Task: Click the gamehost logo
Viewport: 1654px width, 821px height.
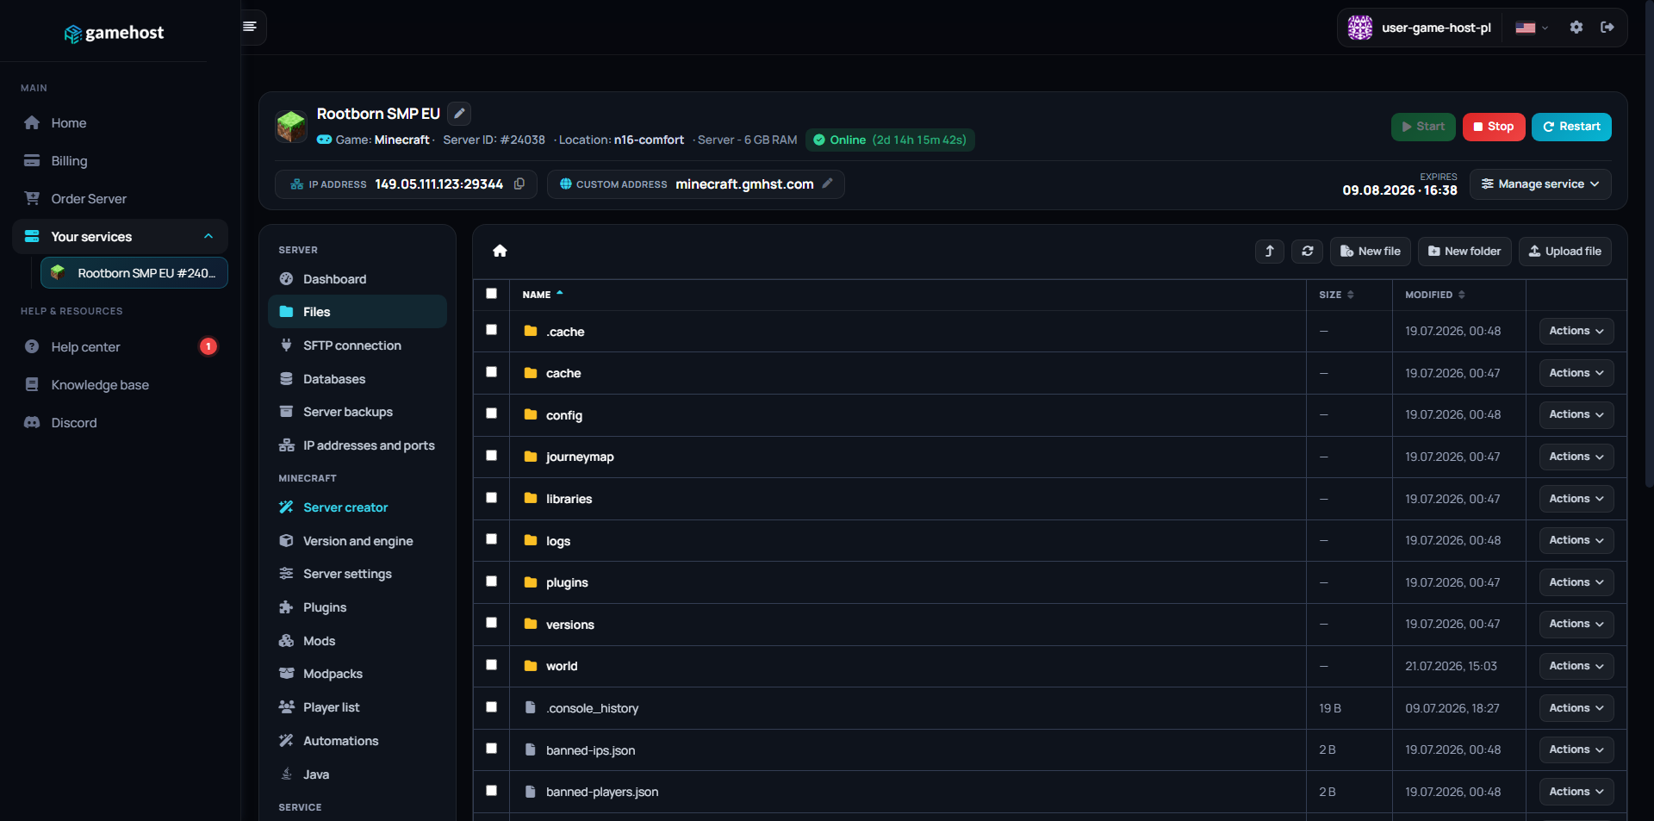Action: click(x=114, y=33)
